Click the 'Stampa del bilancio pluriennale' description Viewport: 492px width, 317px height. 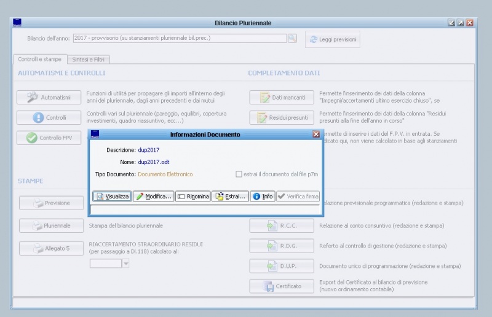(126, 225)
